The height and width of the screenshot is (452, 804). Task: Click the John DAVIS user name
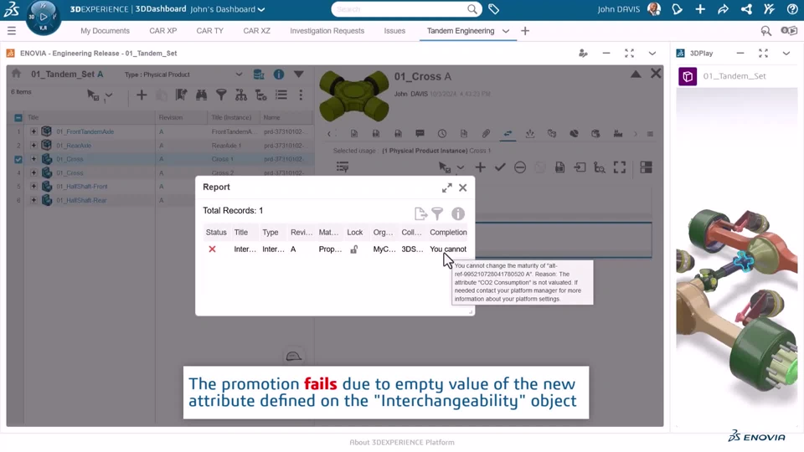pos(618,9)
